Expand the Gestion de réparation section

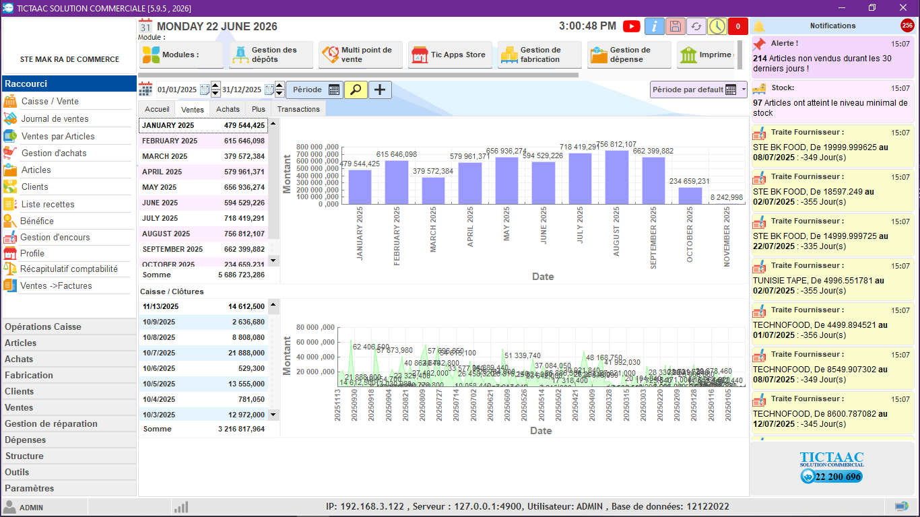(x=69, y=423)
